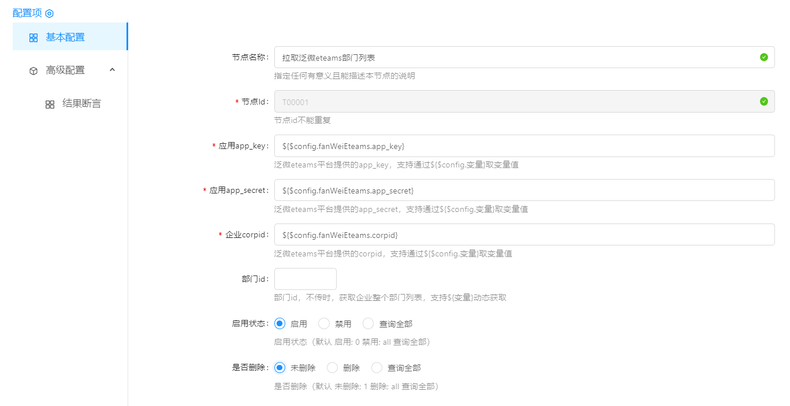Select 启用 radio for 启用状态
This screenshot has width=790, height=406.
point(280,323)
